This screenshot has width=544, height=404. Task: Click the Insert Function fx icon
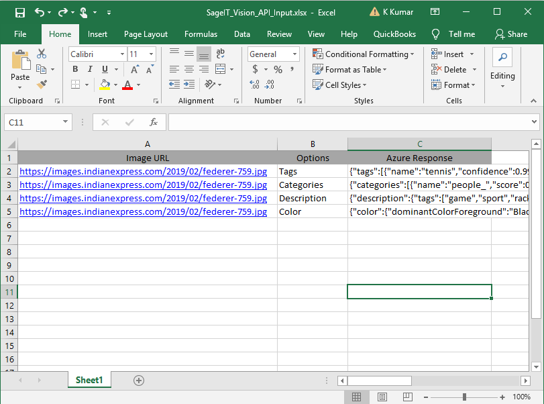(154, 122)
